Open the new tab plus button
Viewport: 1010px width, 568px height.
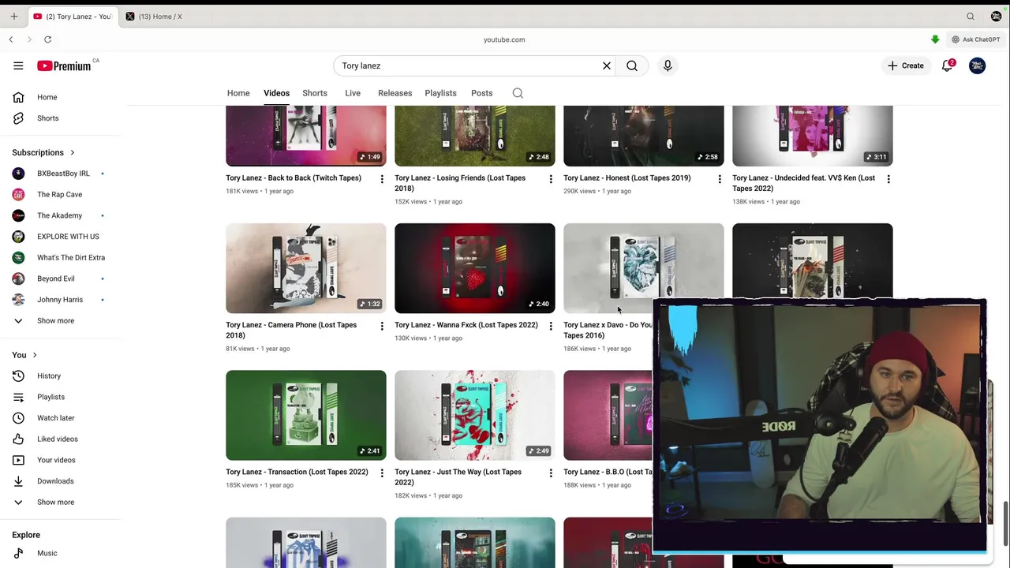click(13, 16)
